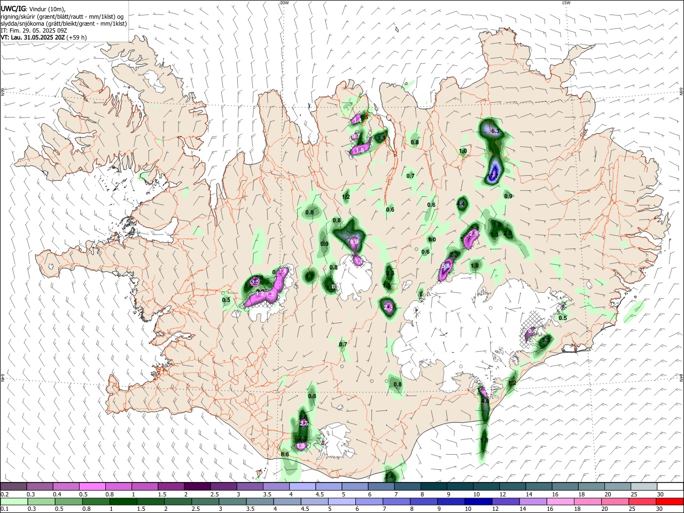Pick bottom-row violet swatch between 12 and 14
The width and height of the screenshot is (684, 513).
506,501
